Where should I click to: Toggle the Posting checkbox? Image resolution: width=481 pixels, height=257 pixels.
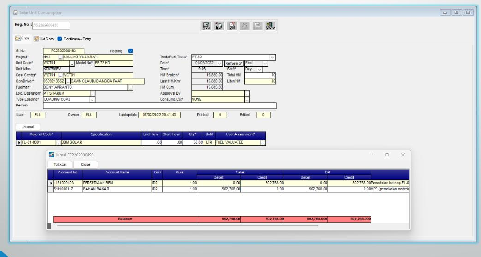[130, 51]
